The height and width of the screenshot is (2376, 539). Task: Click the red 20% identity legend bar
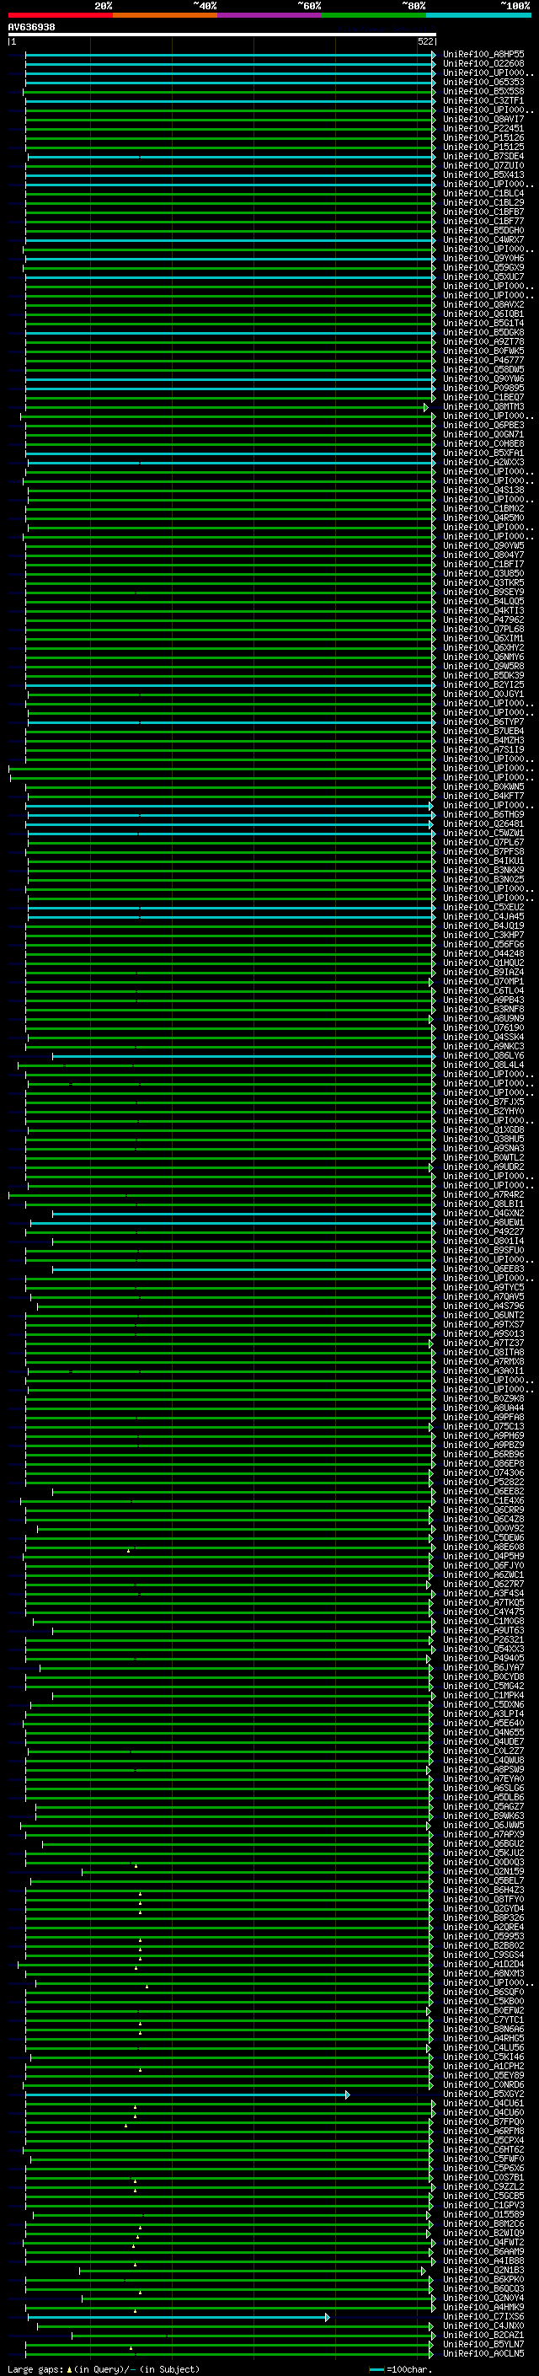[60, 15]
